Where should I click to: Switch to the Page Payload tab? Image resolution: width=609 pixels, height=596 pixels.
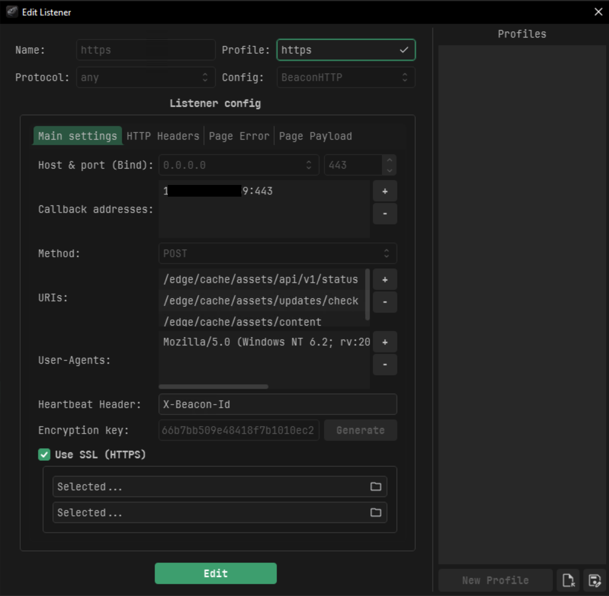(315, 136)
